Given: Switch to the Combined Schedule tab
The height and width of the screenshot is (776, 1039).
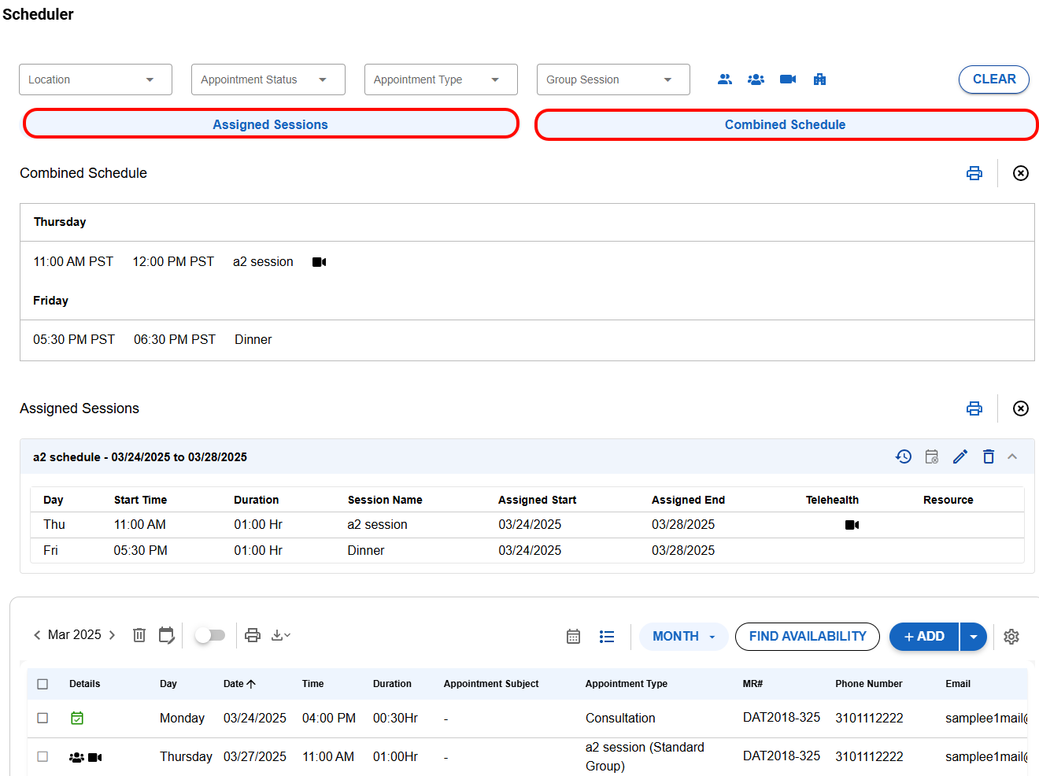Looking at the screenshot, I should click(x=785, y=124).
